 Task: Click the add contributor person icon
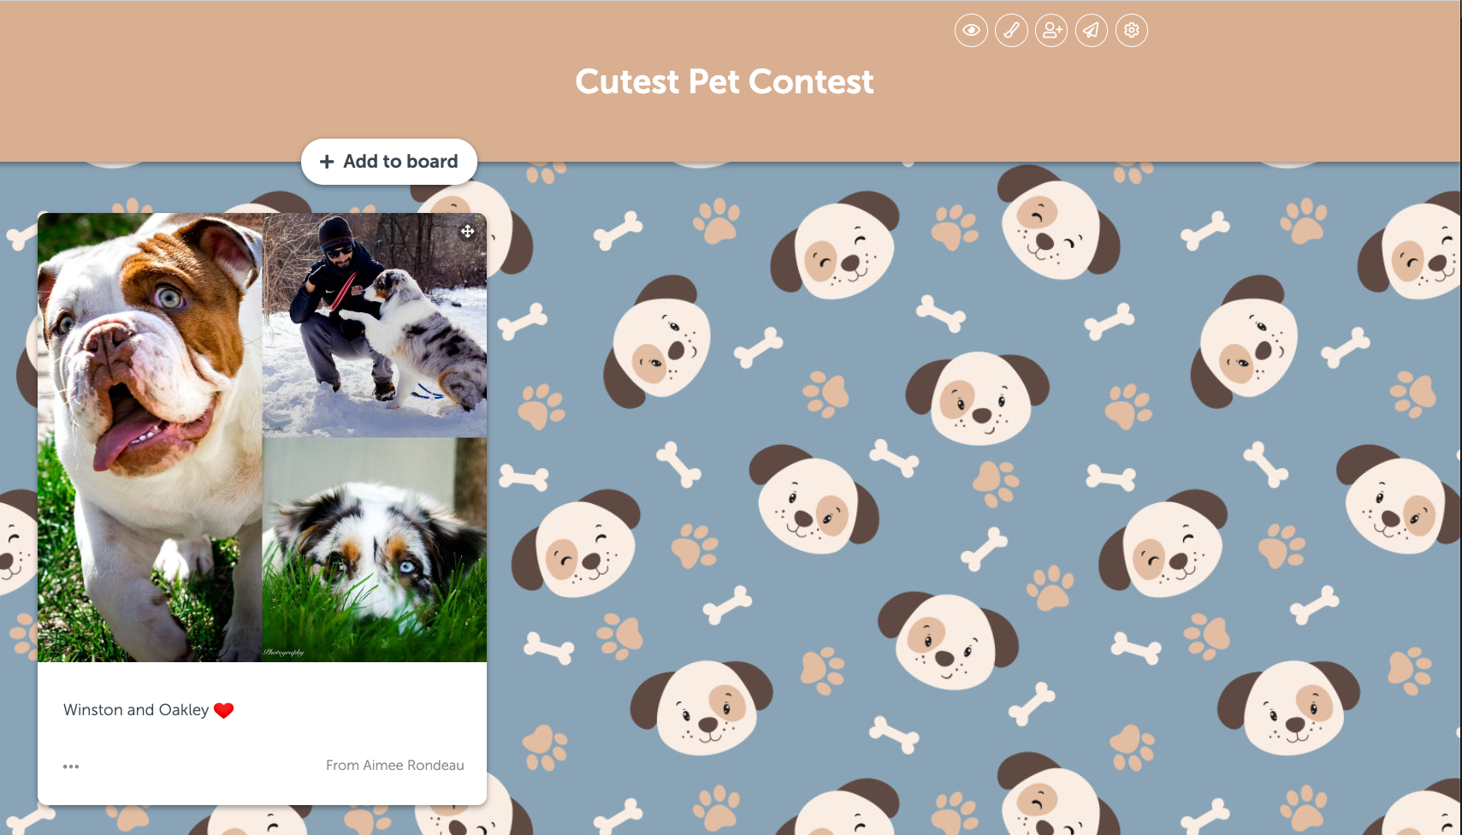click(x=1051, y=31)
